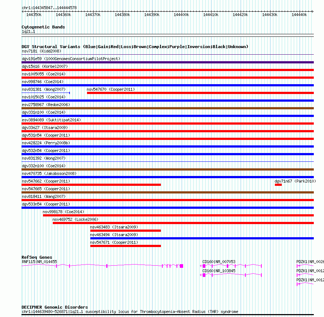The width and height of the screenshot is (324, 317).
Task: Click the 144440k ruler tick label
Action: point(299,15)
